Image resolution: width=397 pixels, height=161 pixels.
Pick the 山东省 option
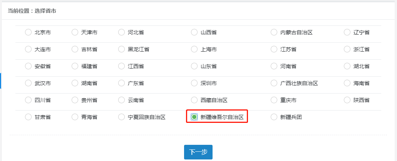tap(194, 66)
